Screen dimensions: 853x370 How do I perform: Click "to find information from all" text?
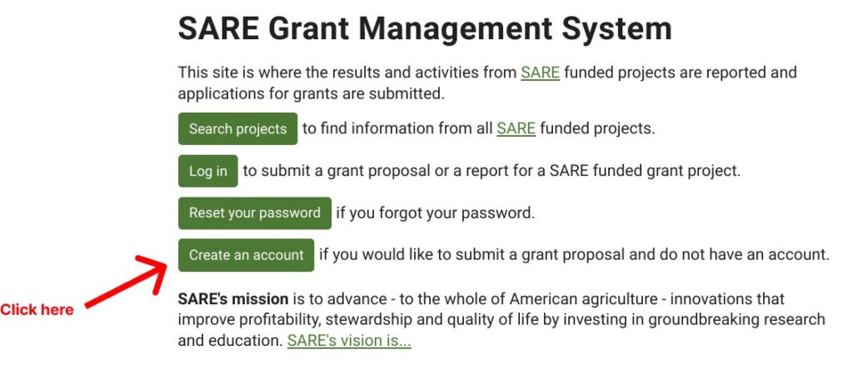[397, 129]
